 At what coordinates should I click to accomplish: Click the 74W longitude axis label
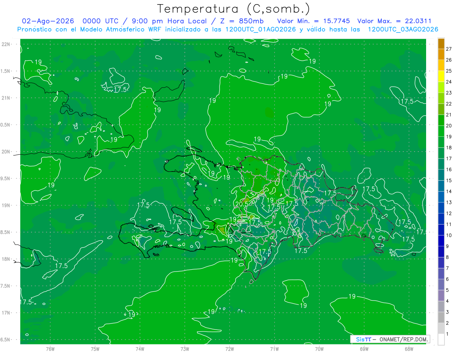140,348
